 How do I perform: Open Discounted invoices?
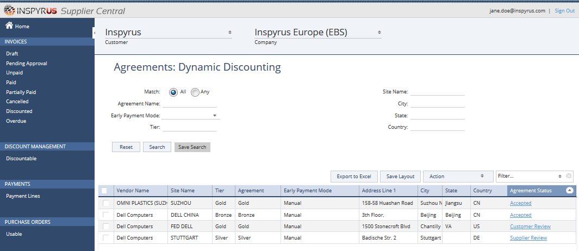[19, 111]
